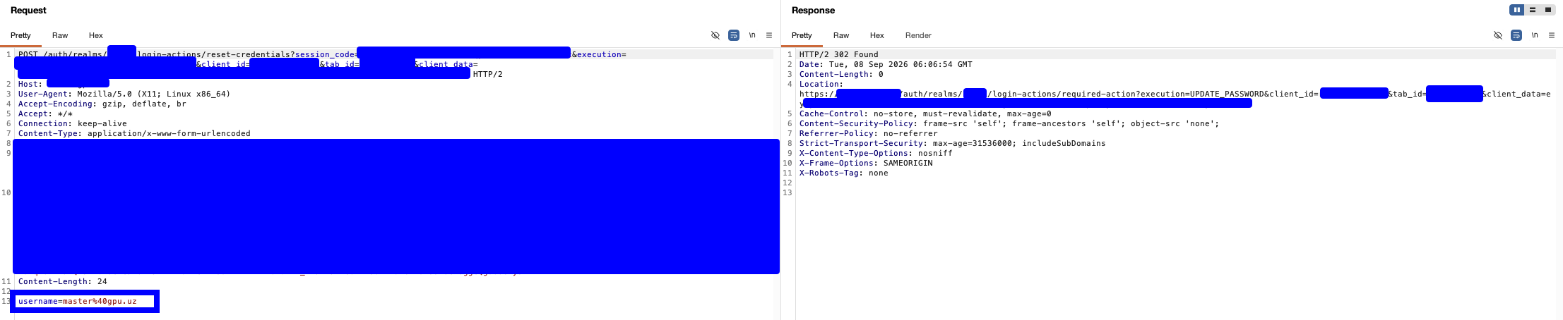Screen dimensions: 1563x320
Task: Open Response pane options hamburger menu
Action: [x=1552, y=35]
